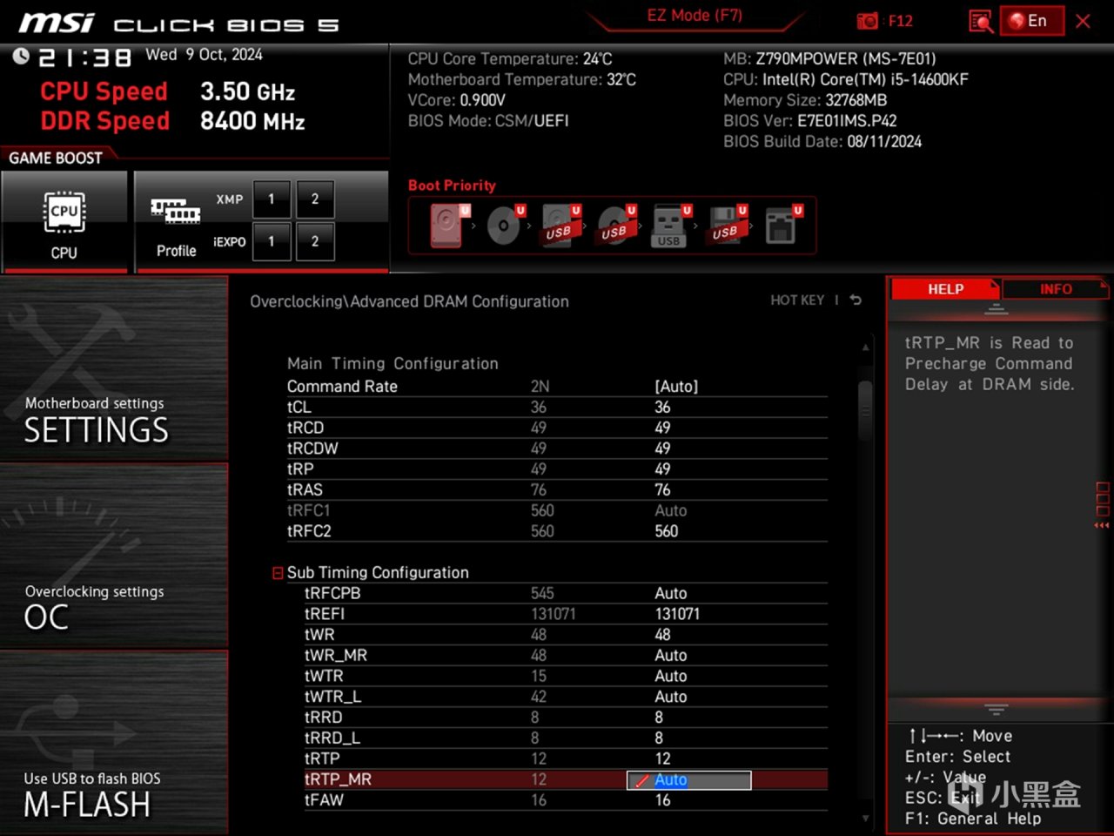Toggle the GAME BOOST CPU button
The image size is (1114, 836).
(64, 221)
